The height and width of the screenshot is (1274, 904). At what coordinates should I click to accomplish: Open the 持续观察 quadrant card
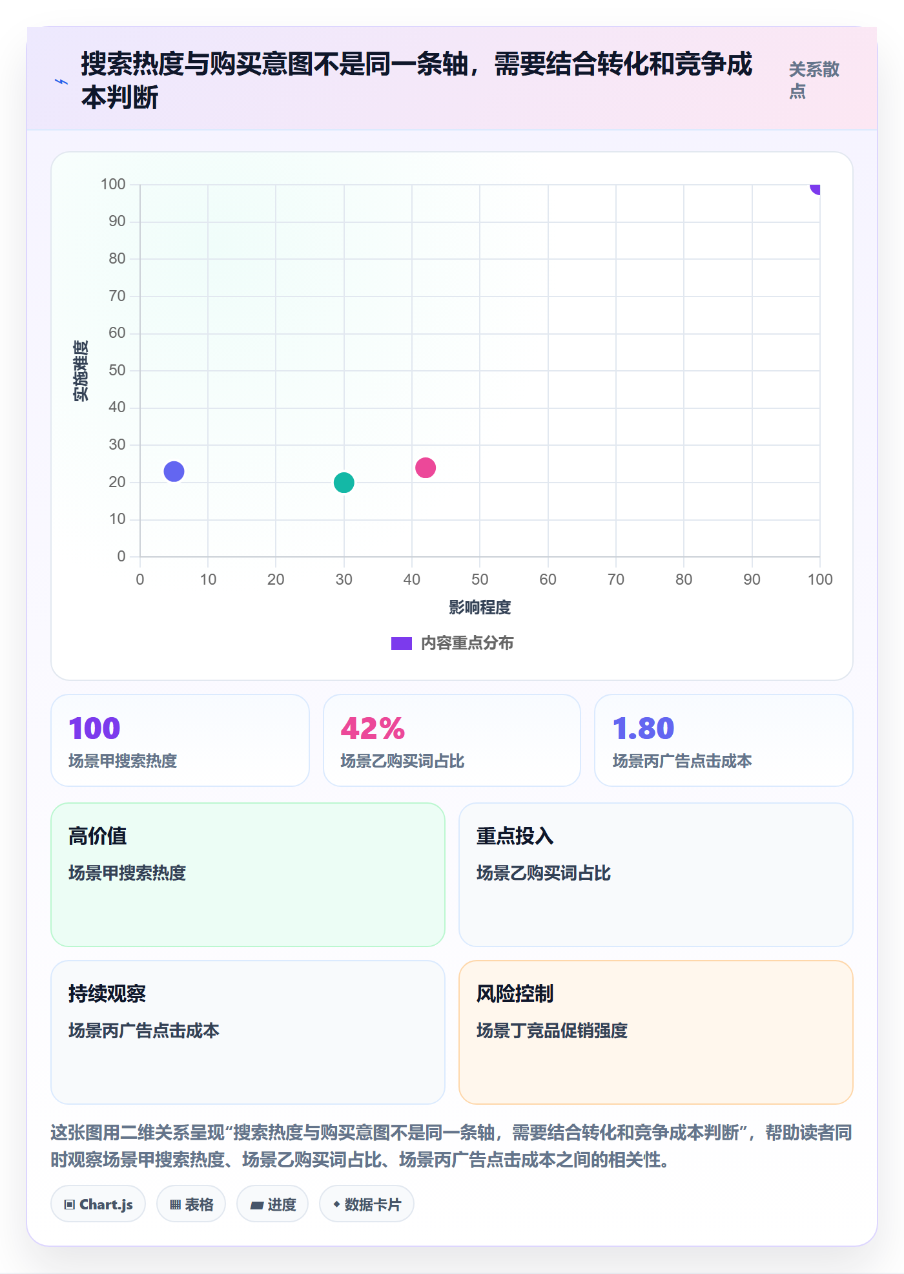click(248, 1032)
